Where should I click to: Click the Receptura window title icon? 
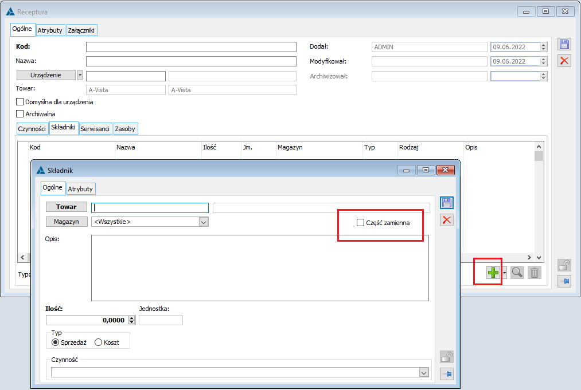10,12
